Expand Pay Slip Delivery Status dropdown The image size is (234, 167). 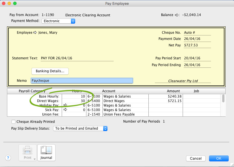coord(80,128)
